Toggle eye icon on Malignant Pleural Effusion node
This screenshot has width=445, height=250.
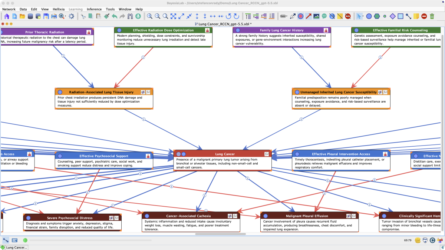pos(349,216)
